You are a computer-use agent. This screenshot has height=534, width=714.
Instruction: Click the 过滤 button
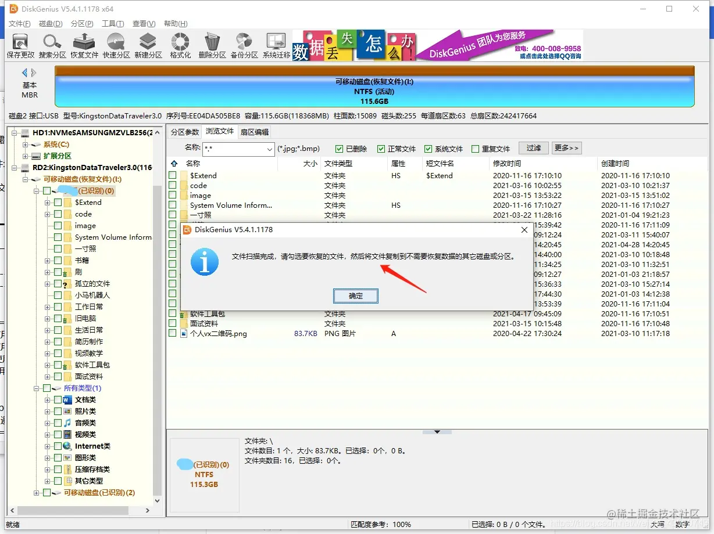(534, 148)
